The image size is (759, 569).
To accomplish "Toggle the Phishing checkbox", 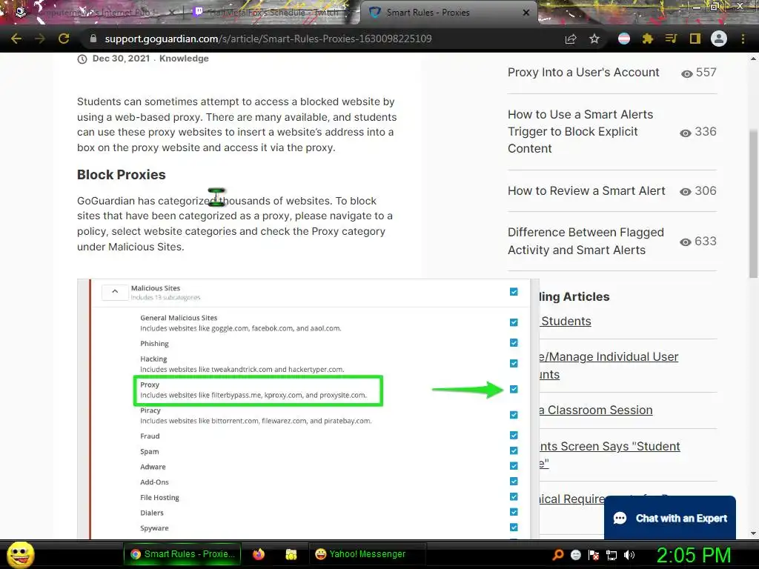I will click(x=514, y=342).
